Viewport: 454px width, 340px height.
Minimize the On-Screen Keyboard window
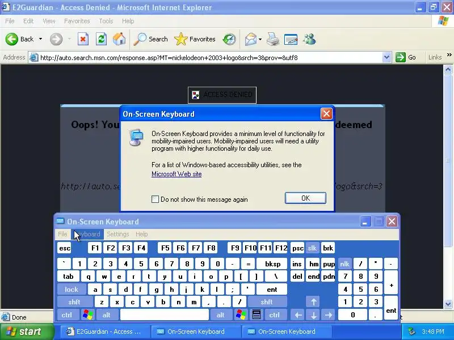pyautogui.click(x=365, y=222)
